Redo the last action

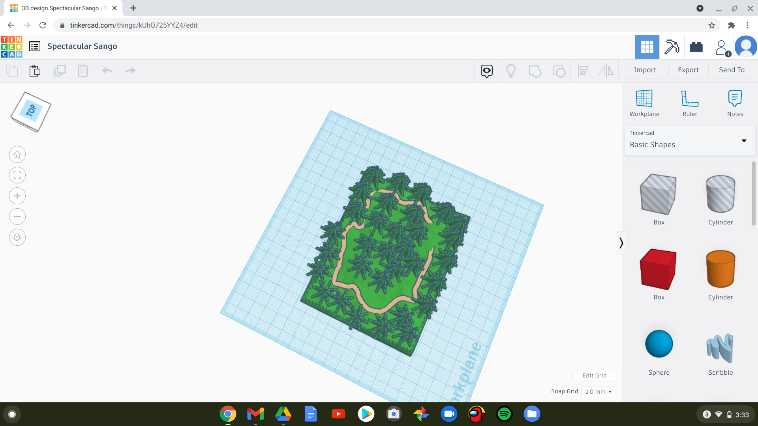pos(130,71)
